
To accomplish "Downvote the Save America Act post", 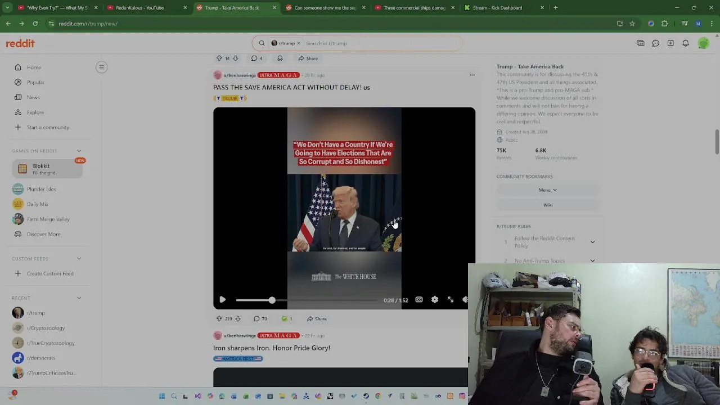I will click(238, 319).
